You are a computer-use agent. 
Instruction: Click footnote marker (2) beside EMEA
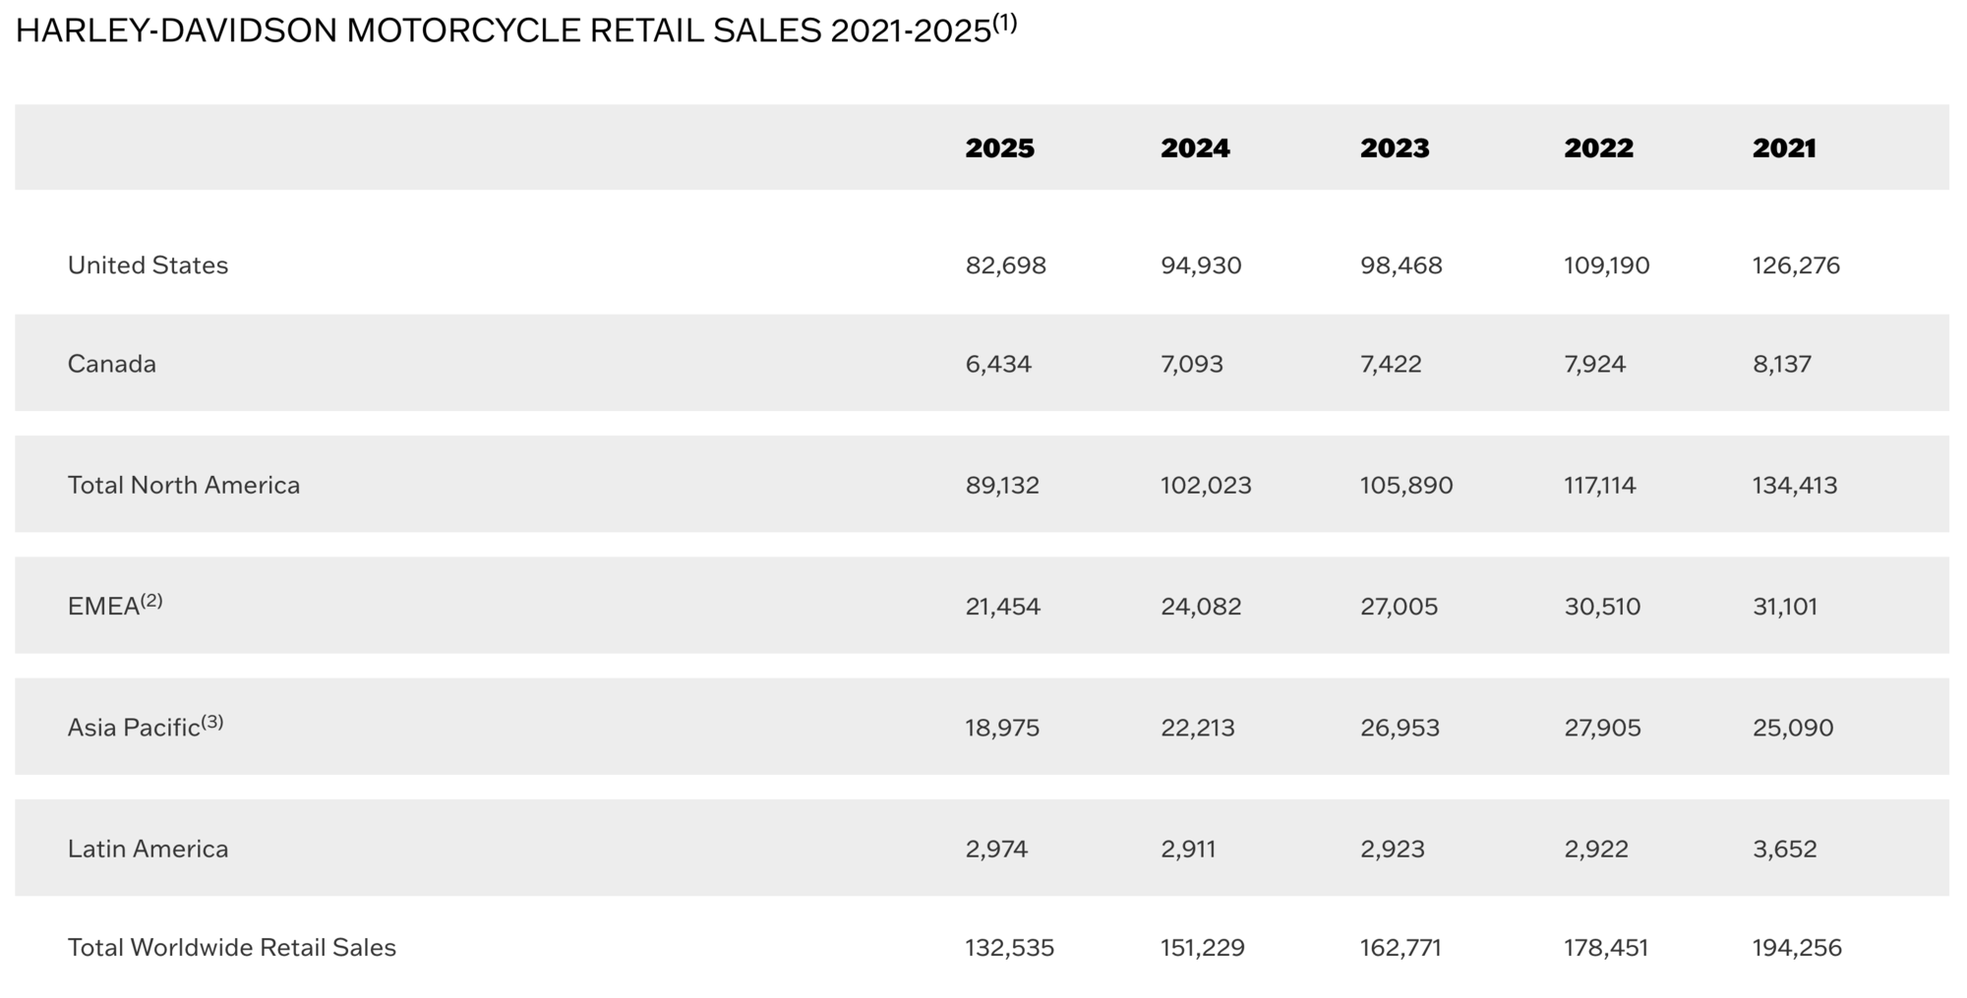pos(151,600)
